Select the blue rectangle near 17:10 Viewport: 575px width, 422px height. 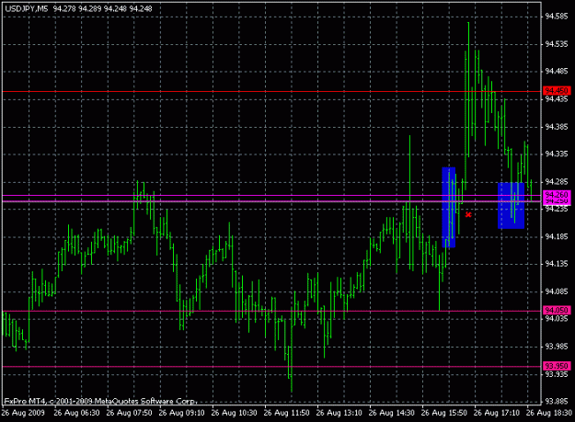pyautogui.click(x=511, y=206)
